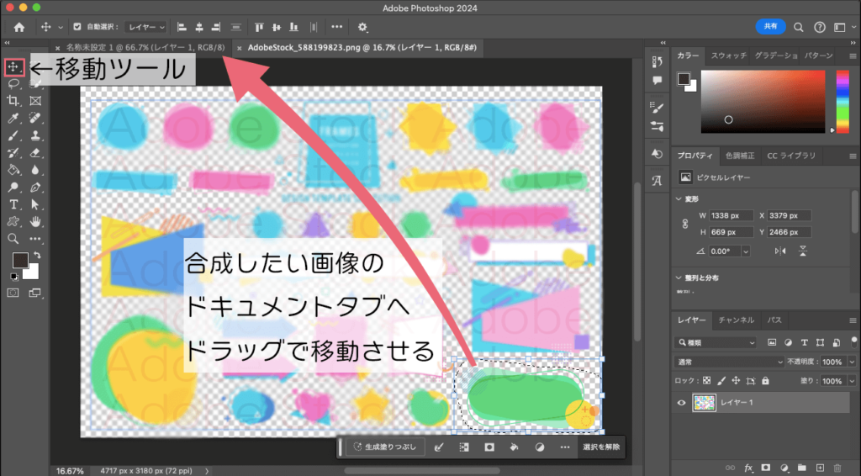Toggle lock position
Viewport: 861px width, 476px height.
(x=736, y=380)
